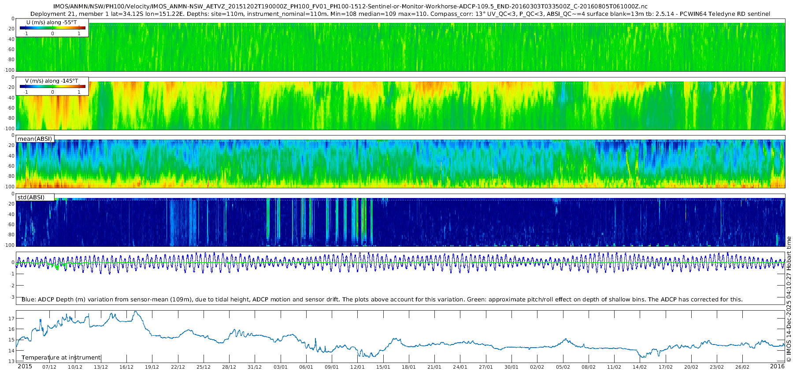Click the 14/02 date tick label
The width and height of the screenshot is (793, 374).
[640, 367]
